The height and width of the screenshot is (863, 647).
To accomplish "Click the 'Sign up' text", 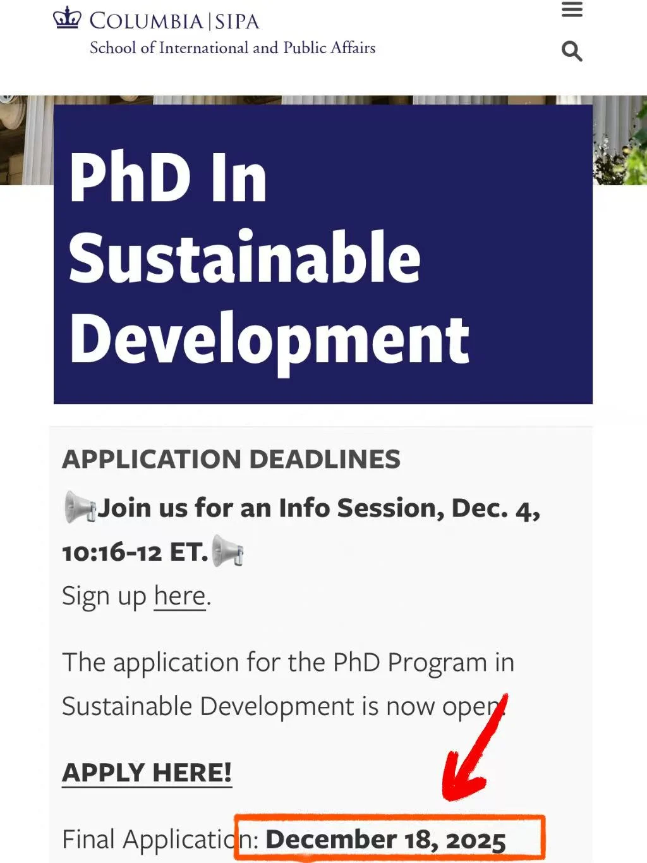I will pyautogui.click(x=104, y=596).
